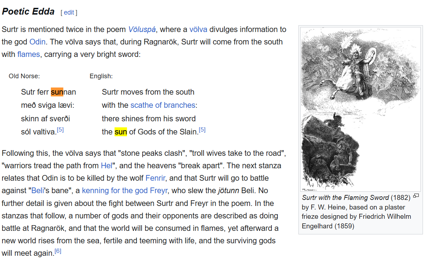This screenshot has width=424, height=265.
Task: Click the caption text Friedrich Wilhelm Engelhard (1859)
Action: coord(356,221)
